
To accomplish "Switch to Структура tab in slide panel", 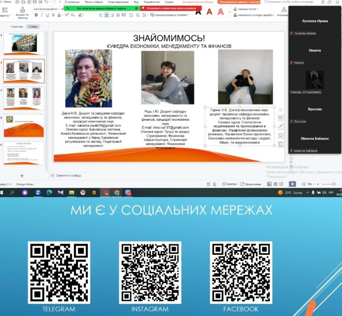I will tap(17, 26).
